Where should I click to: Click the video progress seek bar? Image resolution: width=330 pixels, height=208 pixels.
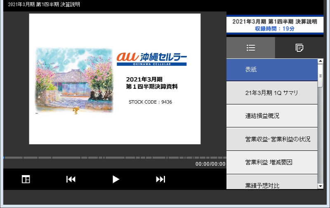[115, 157]
